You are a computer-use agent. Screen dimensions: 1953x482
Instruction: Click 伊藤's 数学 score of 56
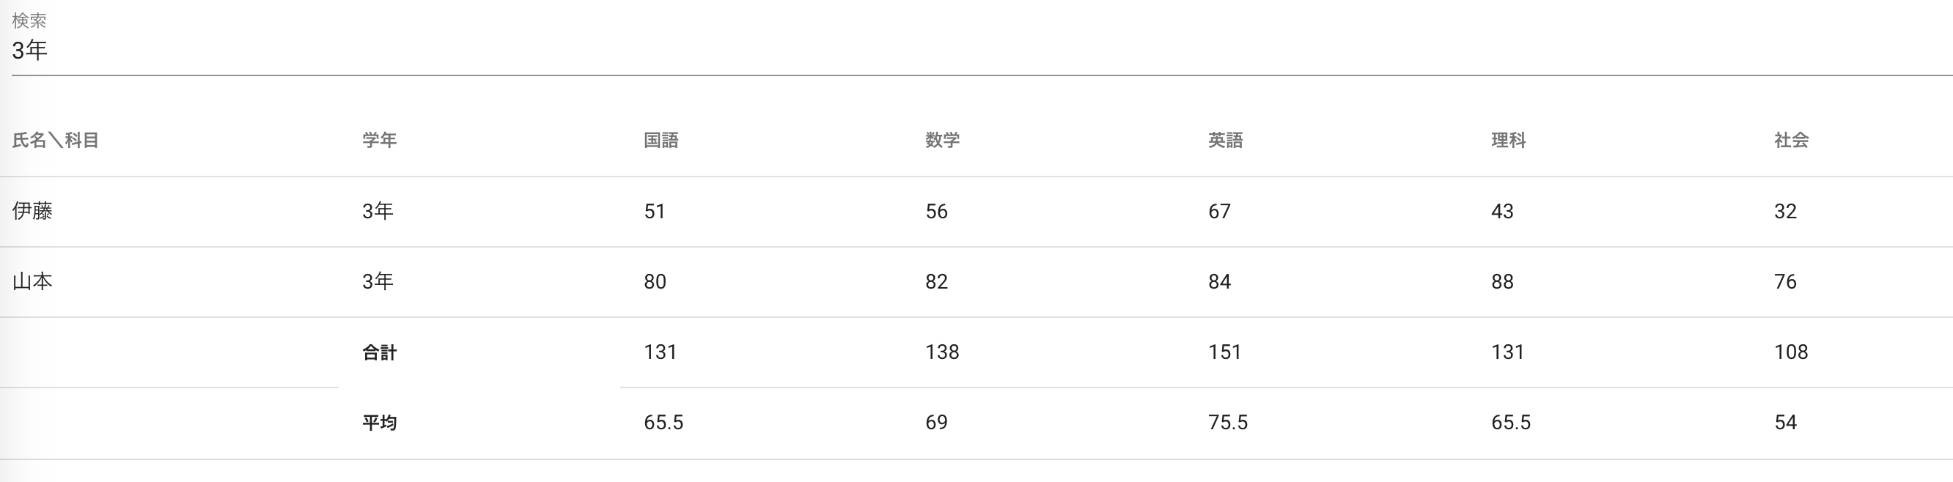click(x=936, y=211)
